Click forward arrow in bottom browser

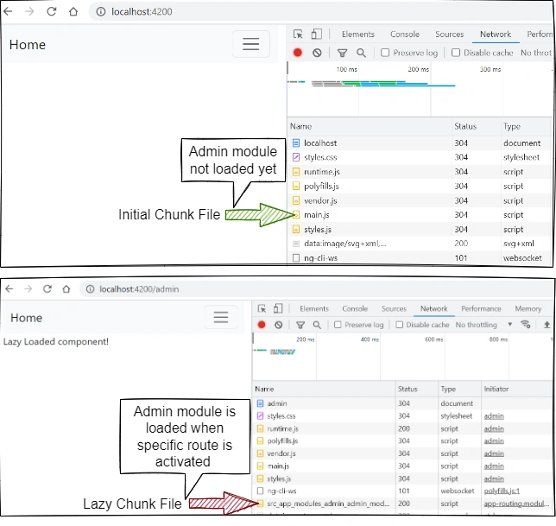(28, 288)
